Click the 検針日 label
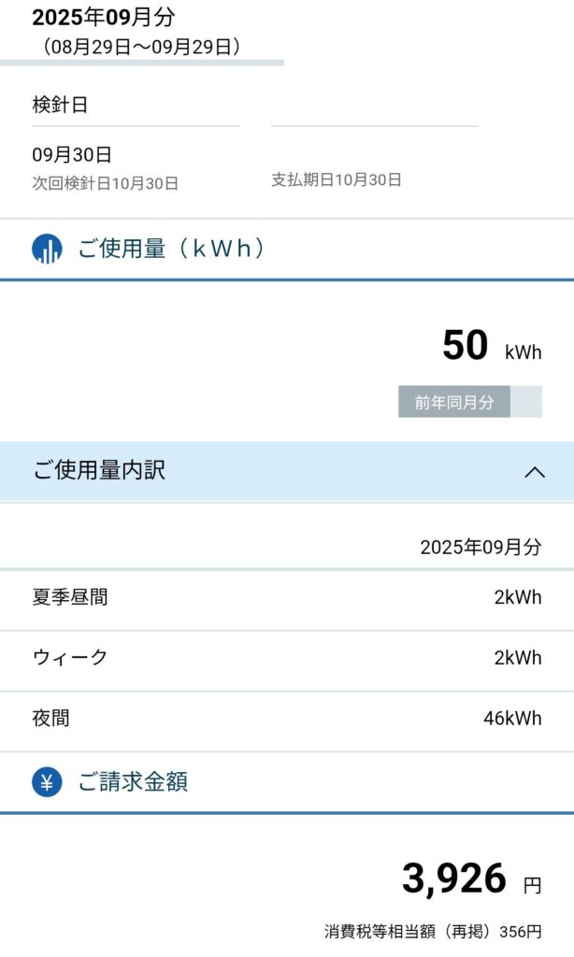The height and width of the screenshot is (957, 574). coord(60,106)
